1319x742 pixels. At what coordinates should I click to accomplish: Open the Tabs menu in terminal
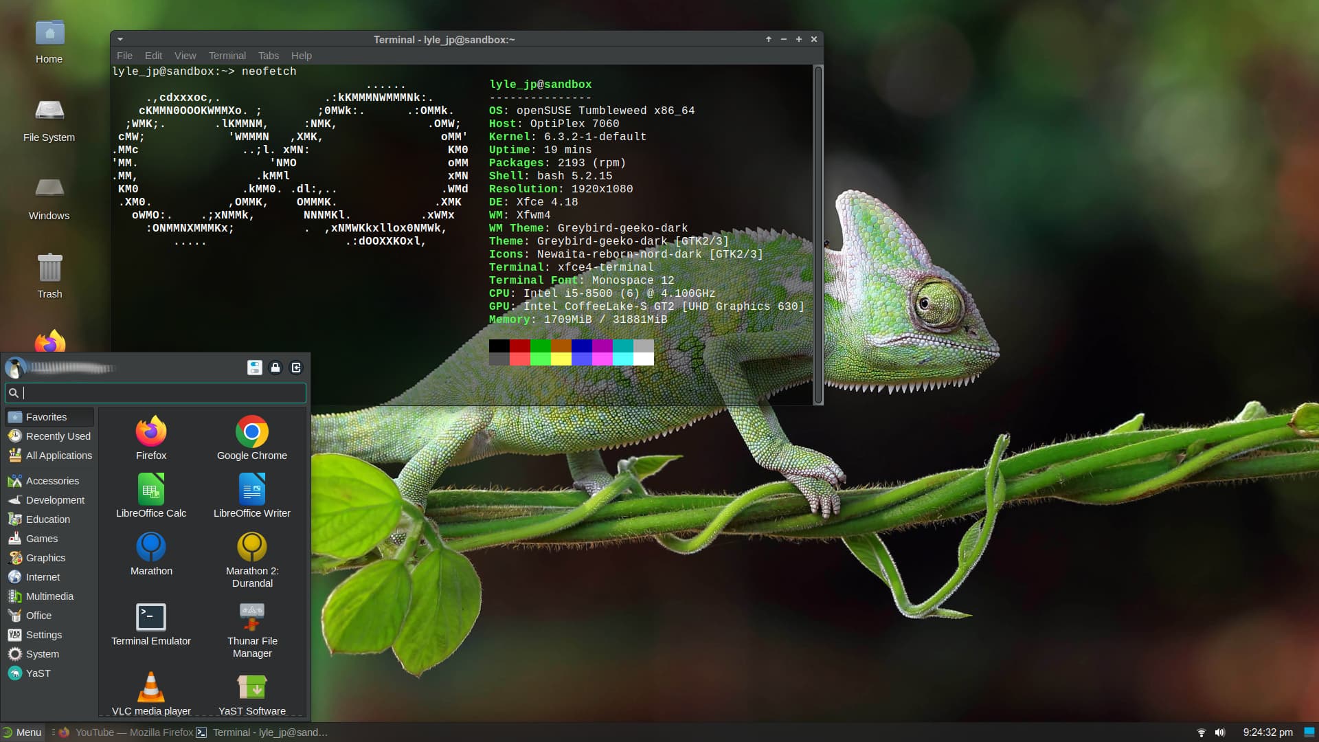pos(269,56)
